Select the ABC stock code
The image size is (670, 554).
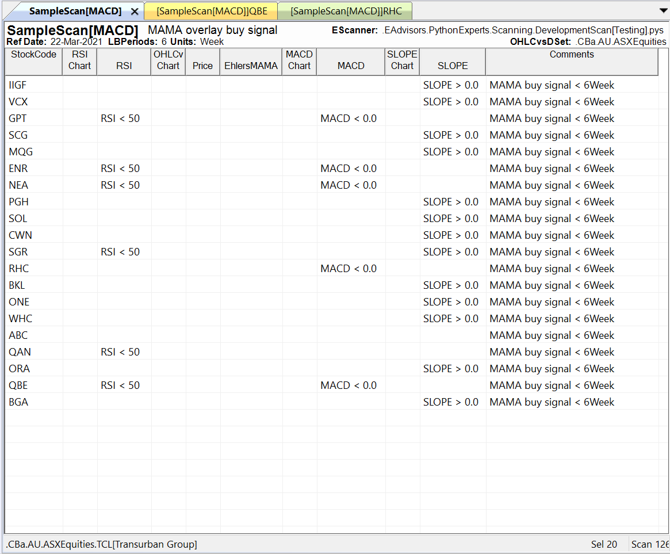tap(18, 335)
